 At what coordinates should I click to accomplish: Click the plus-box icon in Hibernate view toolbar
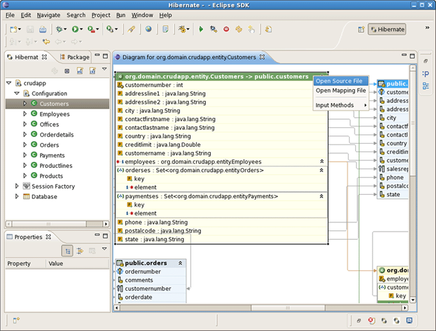tap(67, 71)
